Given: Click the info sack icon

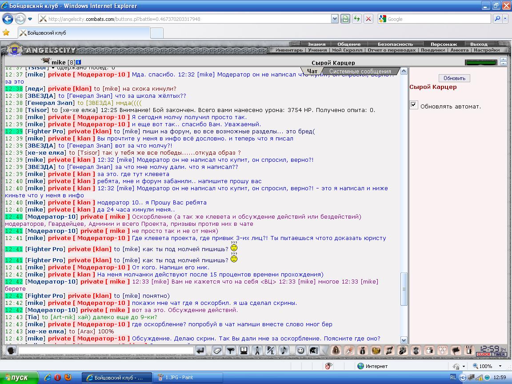Looking at the screenshot, I should coord(363,351).
